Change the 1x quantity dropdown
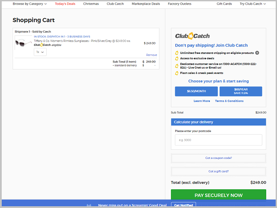The height and width of the screenshot is (208, 277). [40, 52]
